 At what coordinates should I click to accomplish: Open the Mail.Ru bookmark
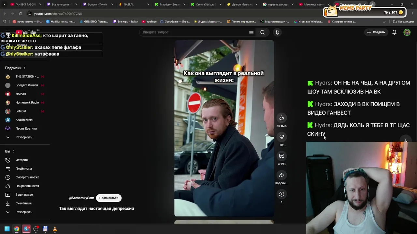coord(61,21)
